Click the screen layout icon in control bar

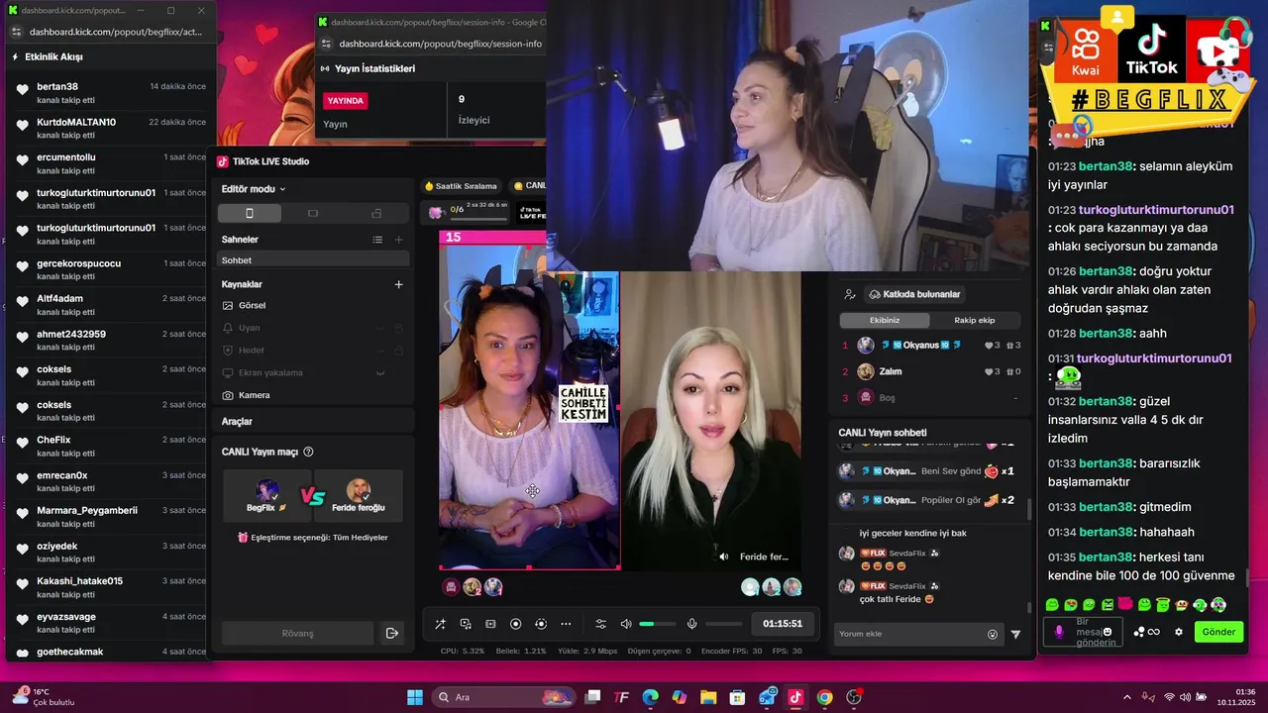click(x=490, y=624)
